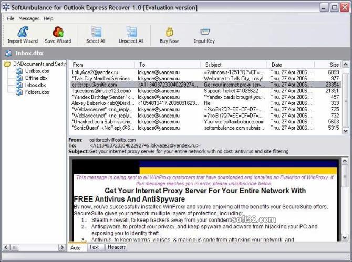Sort messages by From column
Viewport: 352px width, 262px height.
click(x=101, y=65)
